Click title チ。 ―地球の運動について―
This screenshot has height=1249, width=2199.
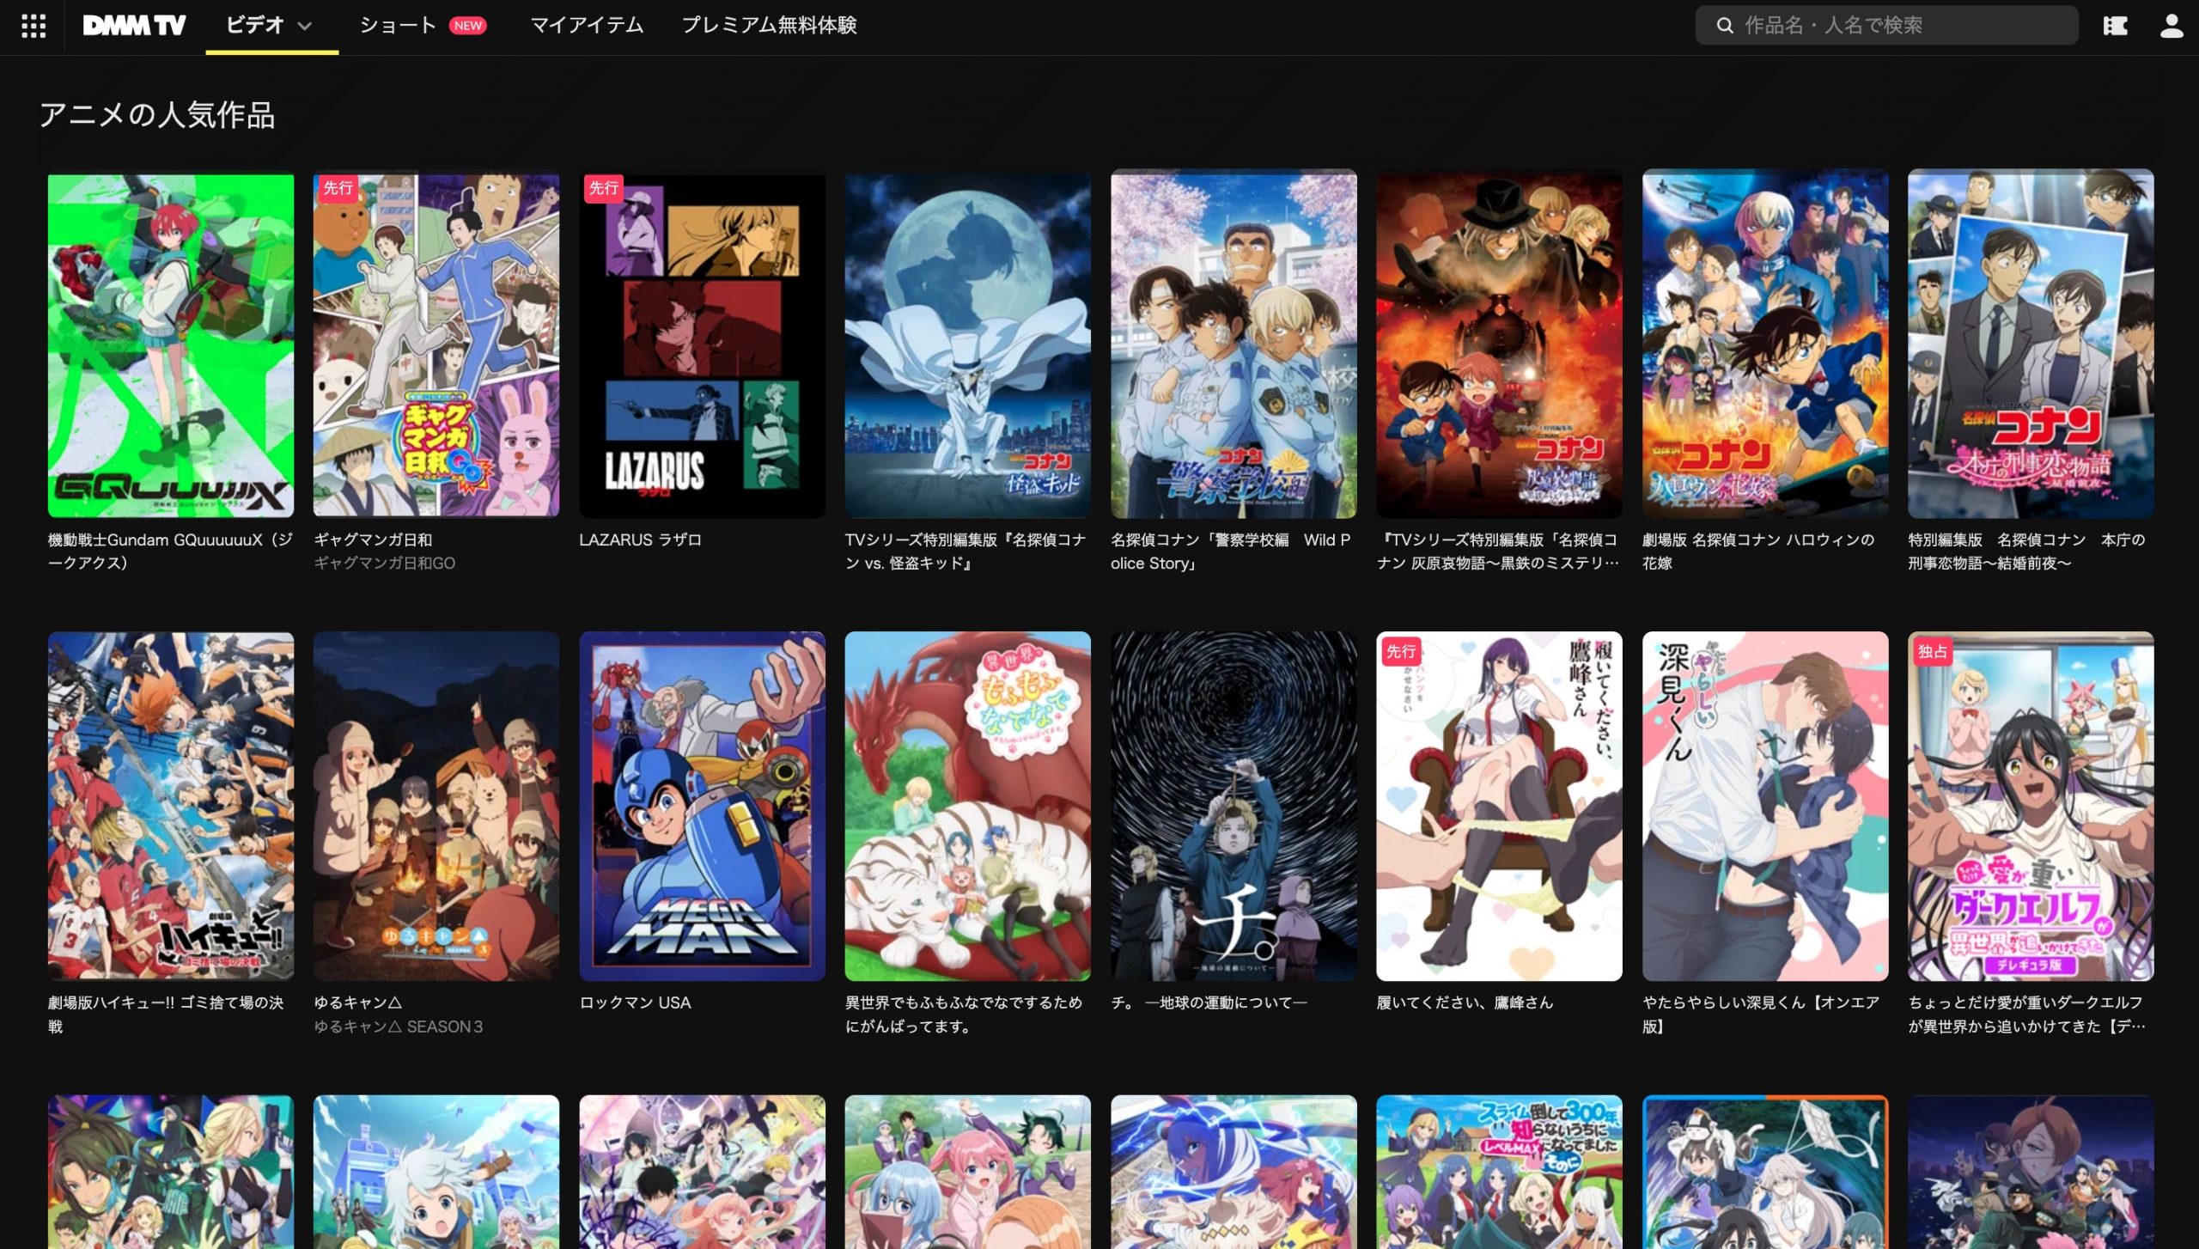[x=1209, y=1003]
